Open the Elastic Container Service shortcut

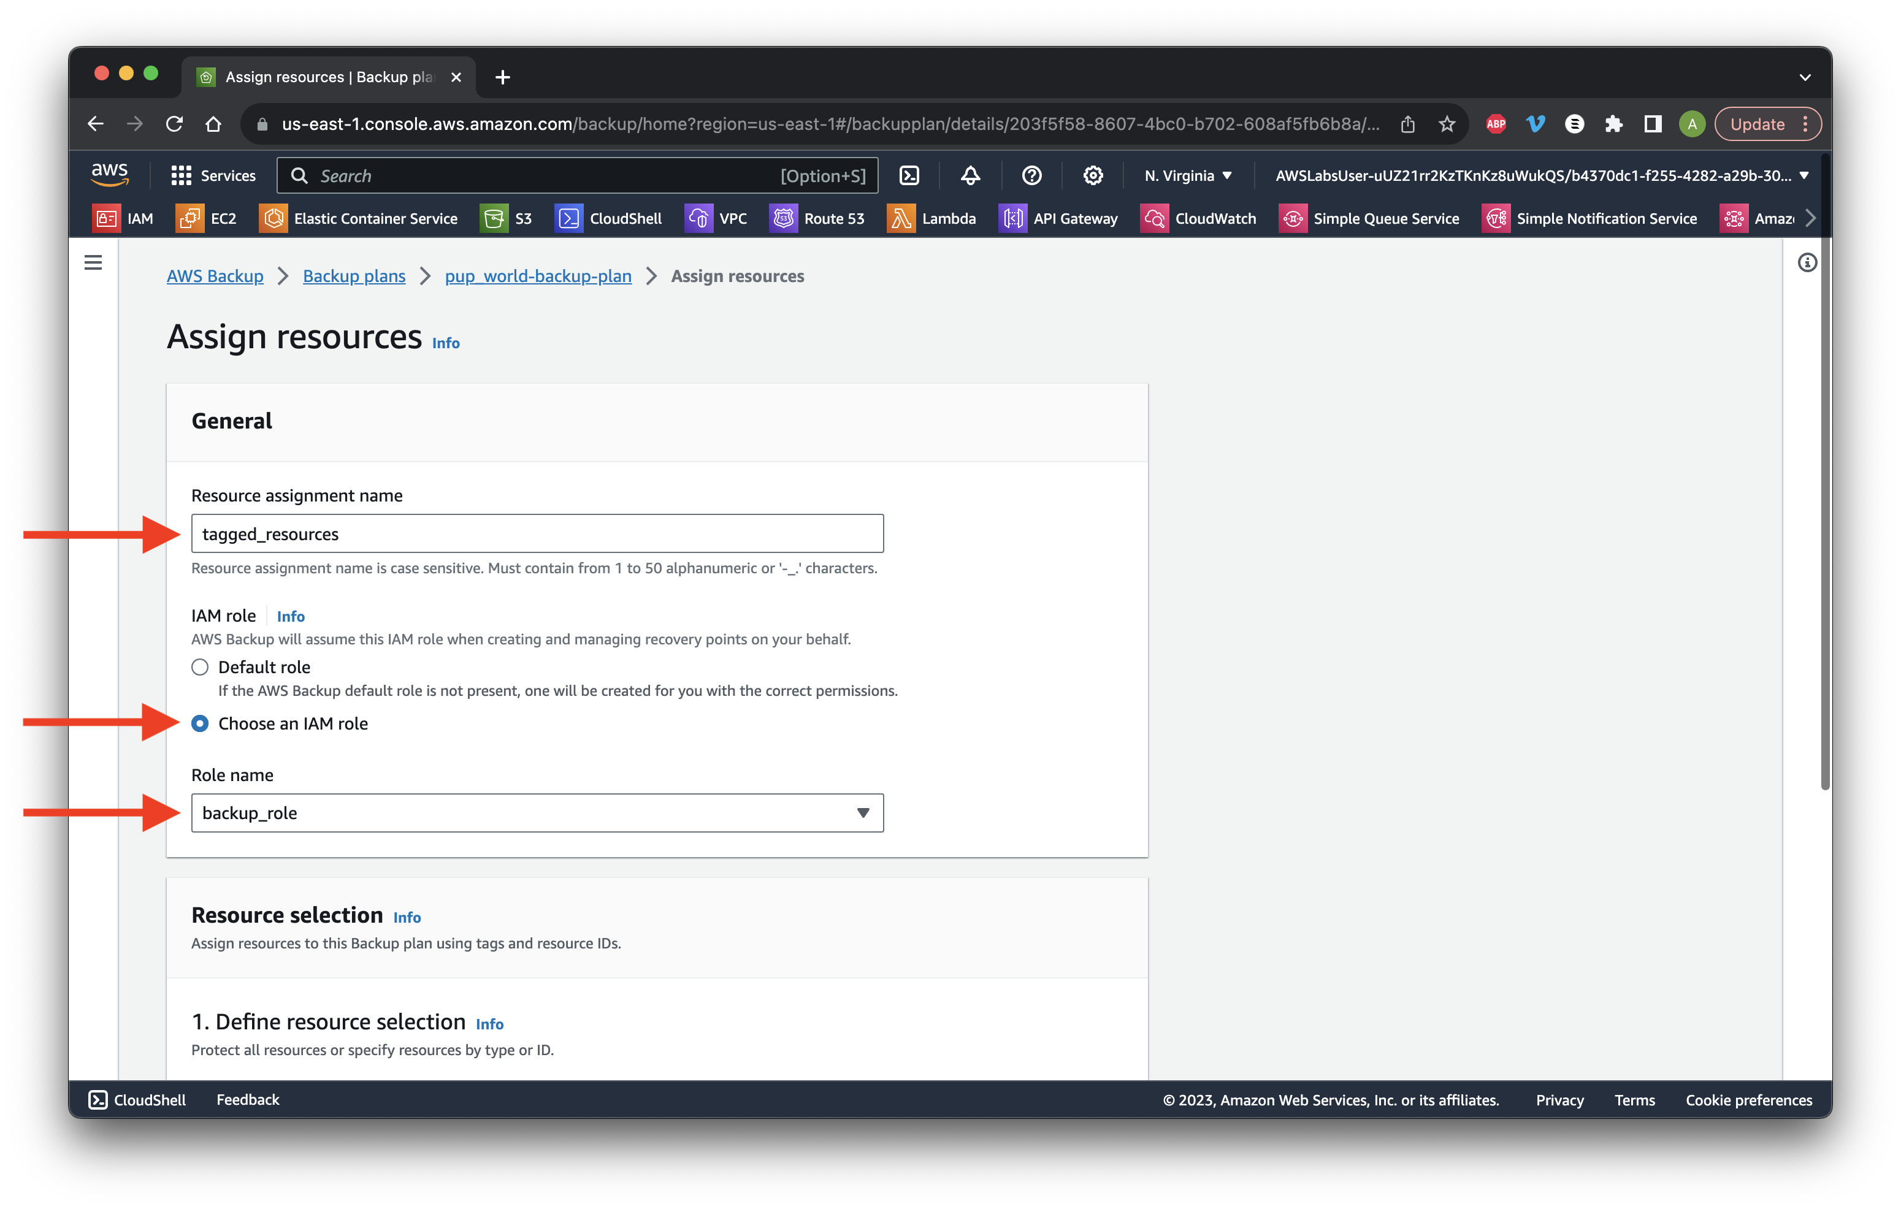358,219
